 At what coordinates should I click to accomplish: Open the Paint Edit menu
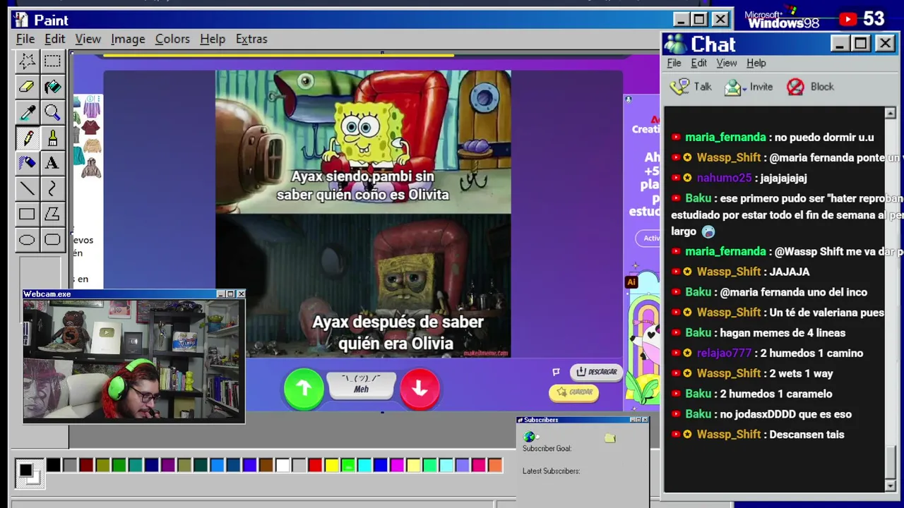click(54, 39)
